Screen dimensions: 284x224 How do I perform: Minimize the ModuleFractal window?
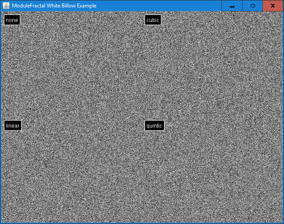(x=232, y=6)
